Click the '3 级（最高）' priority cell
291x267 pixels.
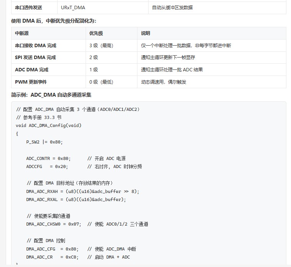[x=111, y=45]
